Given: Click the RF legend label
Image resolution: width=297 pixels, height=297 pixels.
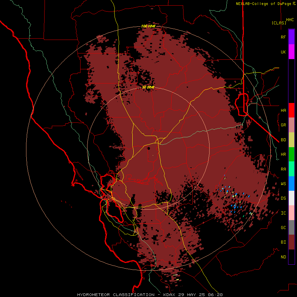Looking at the screenshot, I should pyautogui.click(x=283, y=37).
